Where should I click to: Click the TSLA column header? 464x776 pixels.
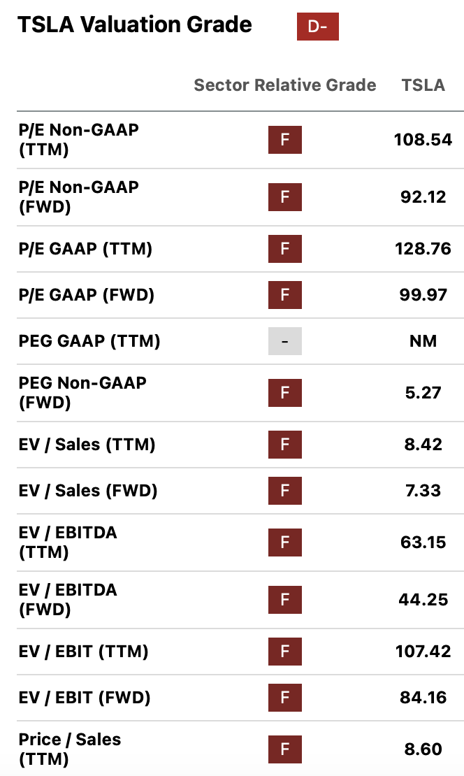(x=423, y=85)
